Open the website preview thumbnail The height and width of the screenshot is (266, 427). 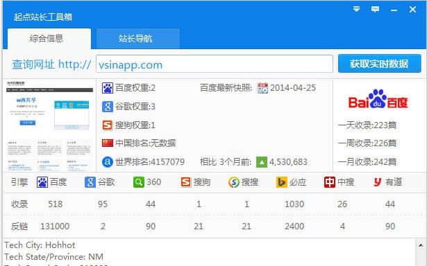click(49, 125)
